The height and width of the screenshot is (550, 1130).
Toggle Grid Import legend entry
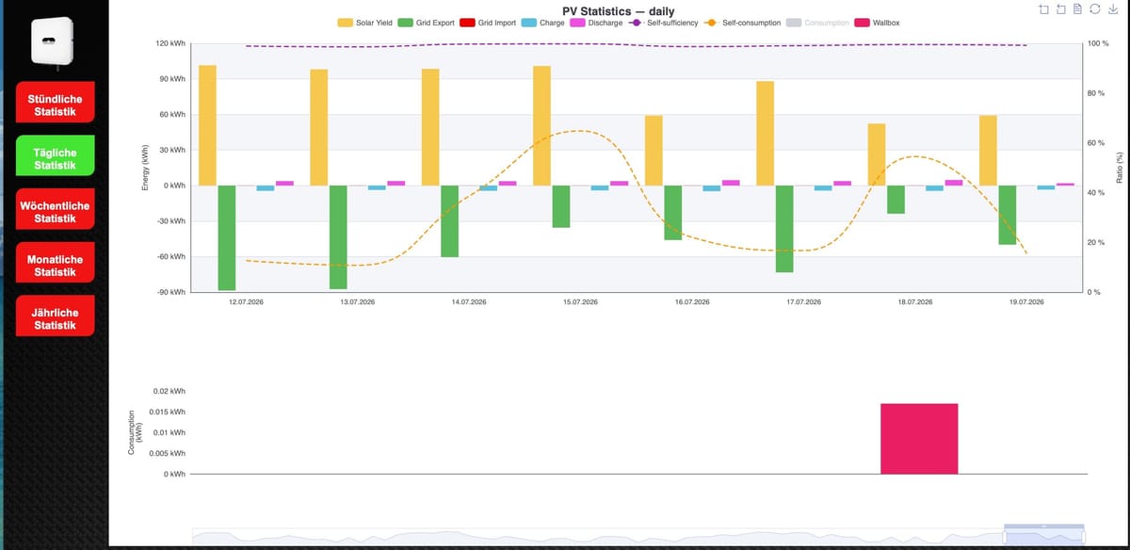click(488, 23)
